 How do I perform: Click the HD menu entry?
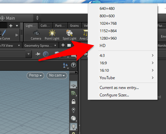click(x=123, y=46)
